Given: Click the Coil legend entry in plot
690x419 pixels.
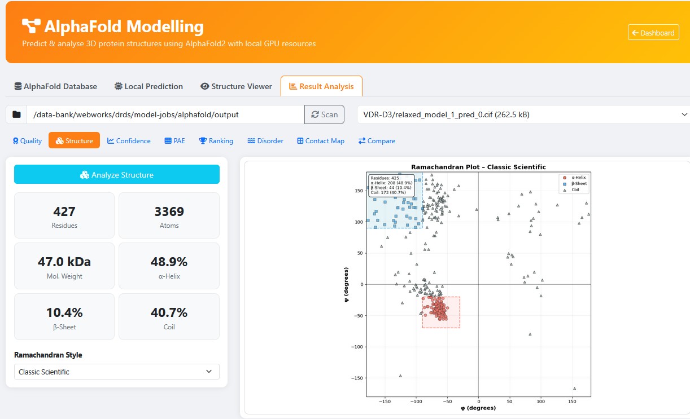Looking at the screenshot, I should pyautogui.click(x=571, y=190).
